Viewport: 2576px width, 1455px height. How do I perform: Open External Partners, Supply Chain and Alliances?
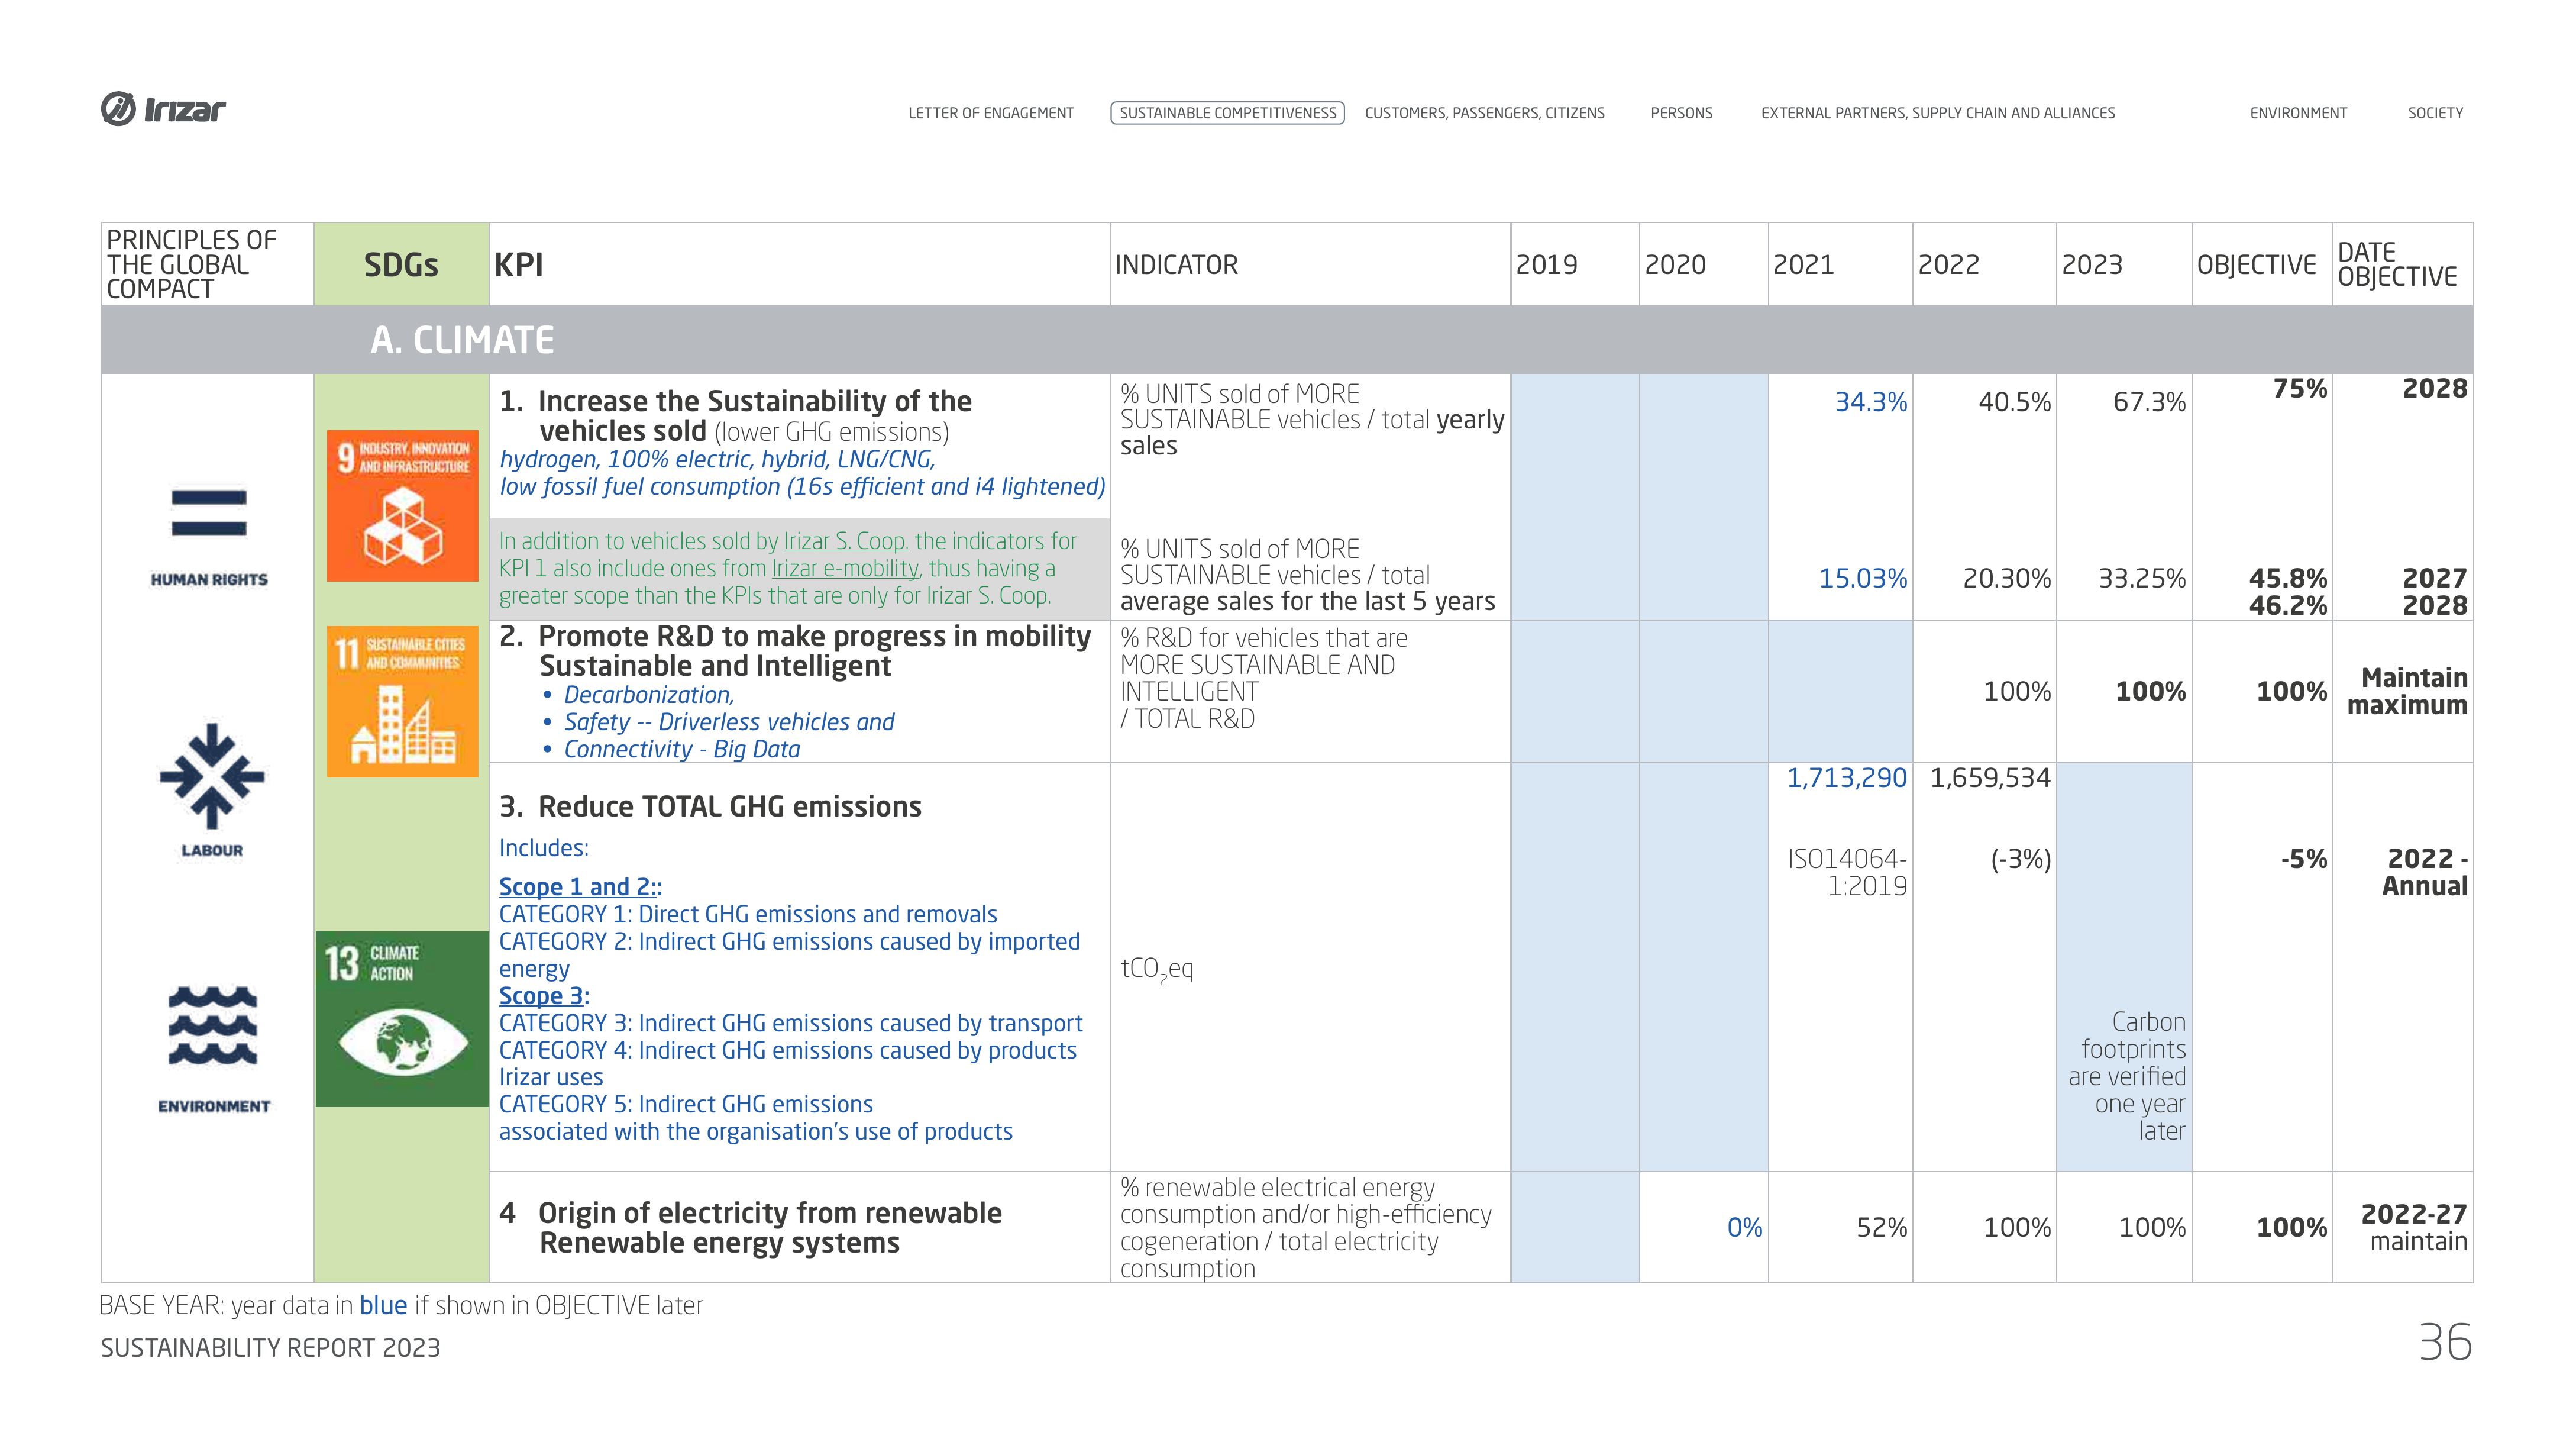point(1938,113)
